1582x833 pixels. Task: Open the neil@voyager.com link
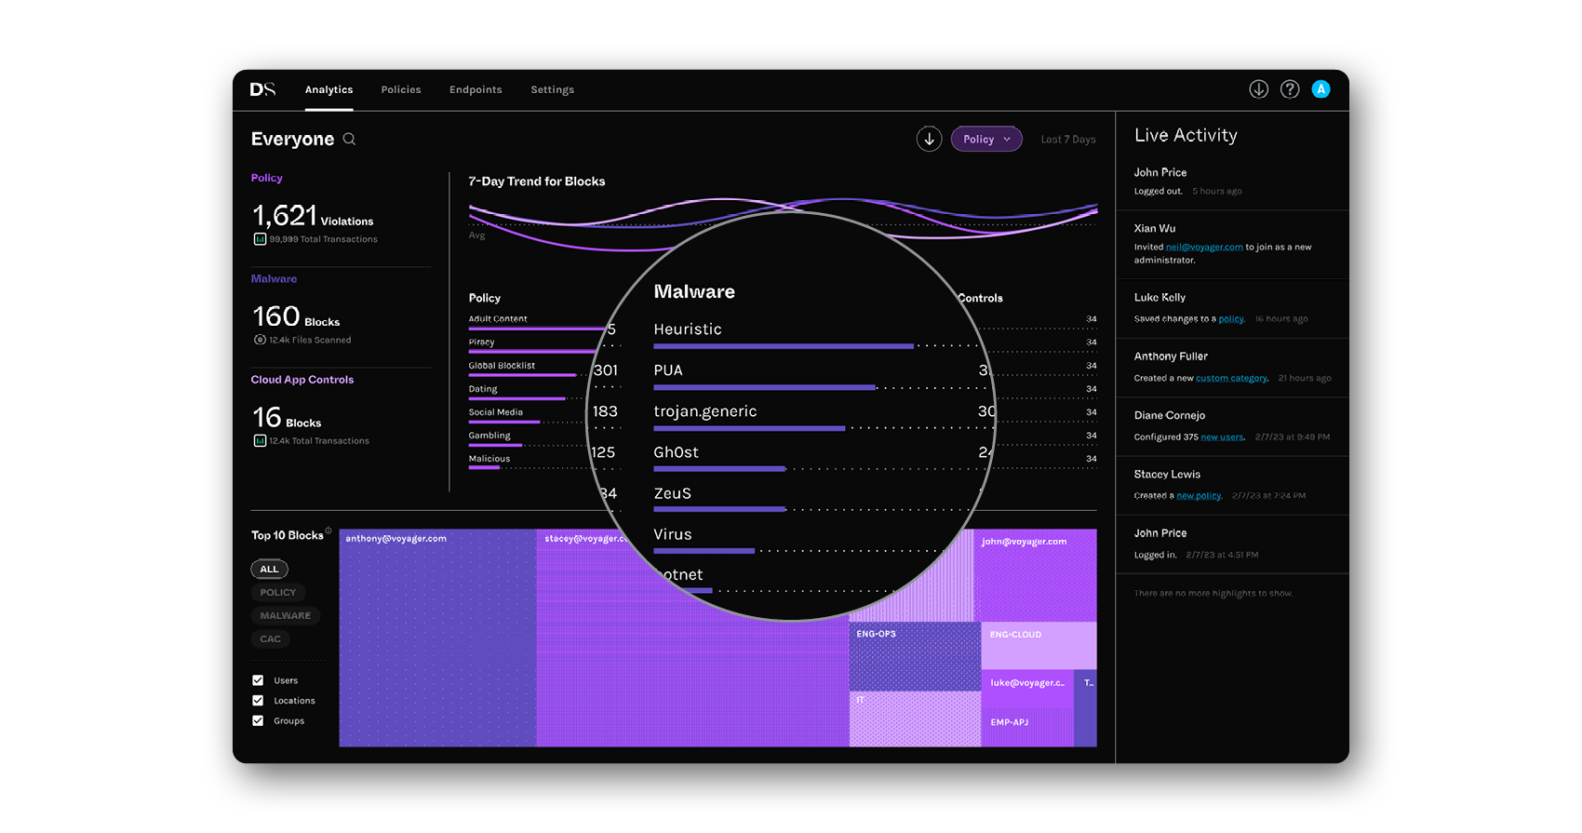pyautogui.click(x=1204, y=248)
